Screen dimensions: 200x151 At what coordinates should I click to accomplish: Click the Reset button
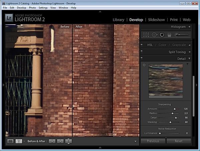tap(179, 141)
